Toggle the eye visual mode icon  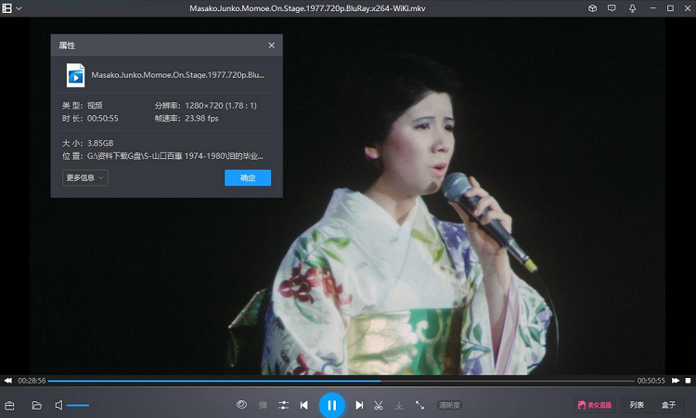[x=241, y=405]
